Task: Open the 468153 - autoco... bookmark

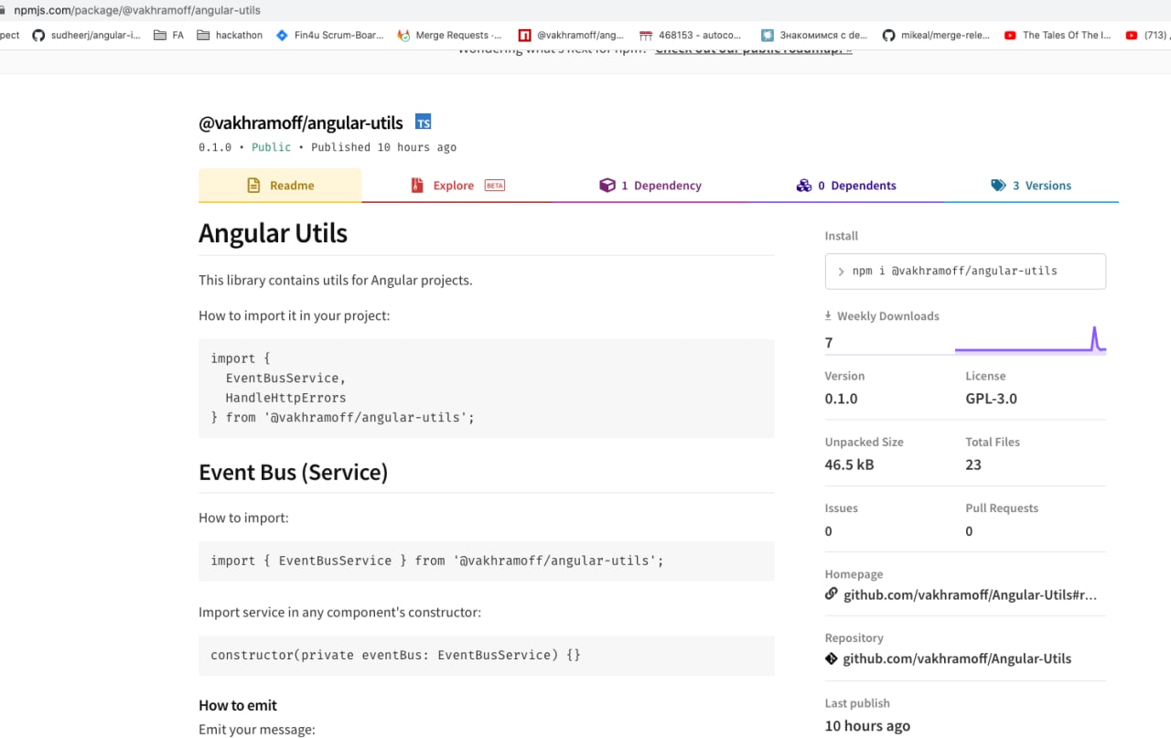Action: pos(692,35)
